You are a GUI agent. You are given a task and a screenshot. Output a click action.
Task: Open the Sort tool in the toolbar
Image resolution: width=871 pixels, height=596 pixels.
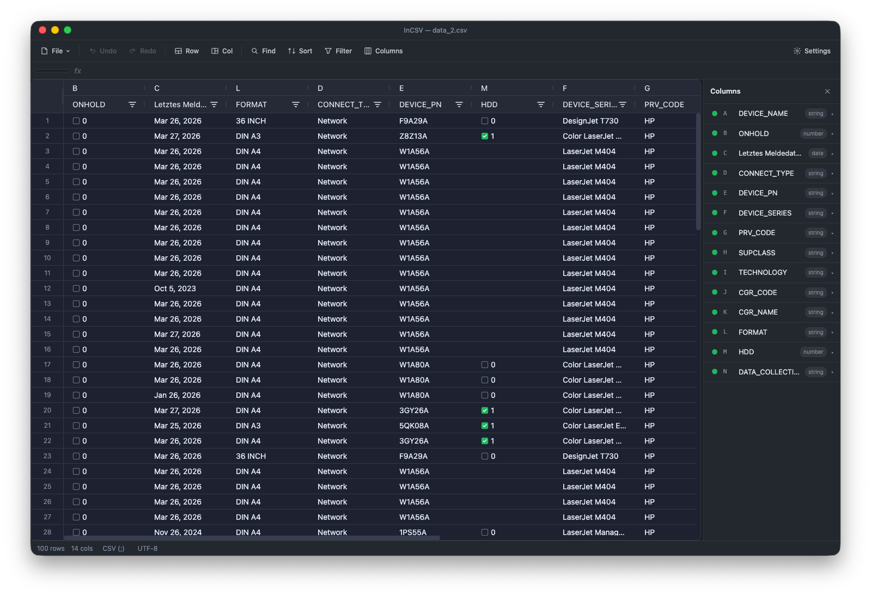coord(300,51)
